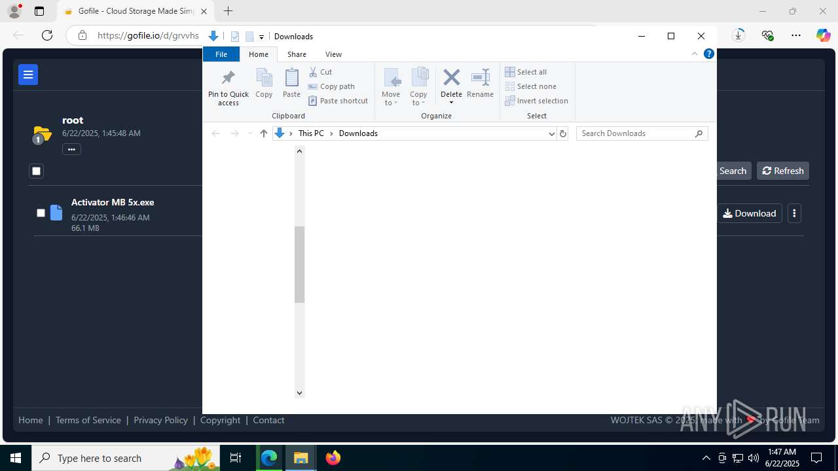
Task: Open the Terms of Service link
Action: (88, 420)
